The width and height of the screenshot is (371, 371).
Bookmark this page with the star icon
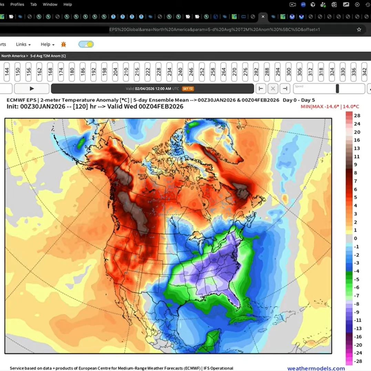(x=359, y=30)
